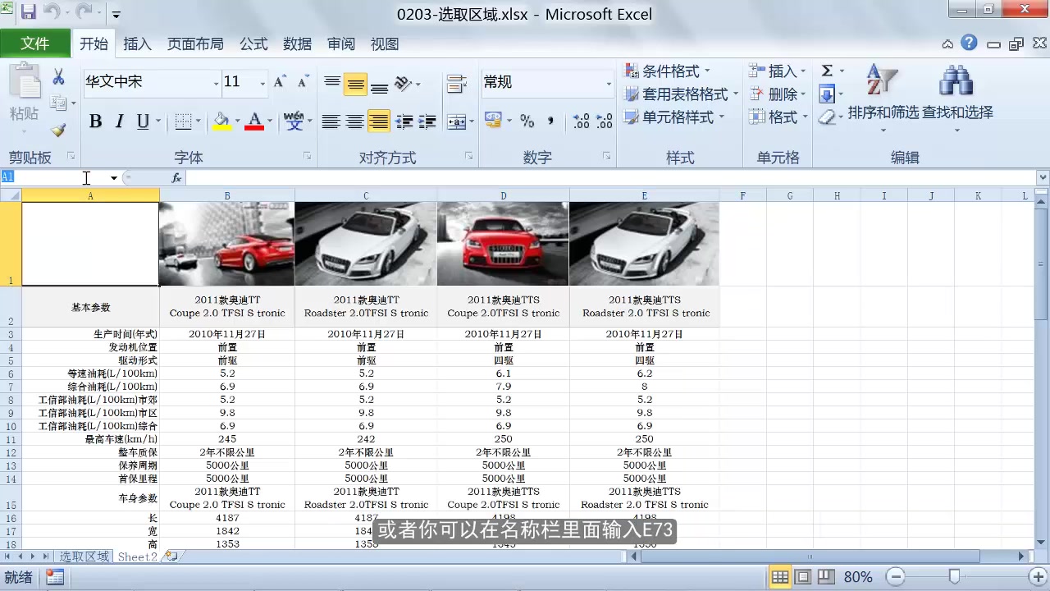Switch to Page Layout view in status bar
The image size is (1050, 591).
tap(803, 577)
